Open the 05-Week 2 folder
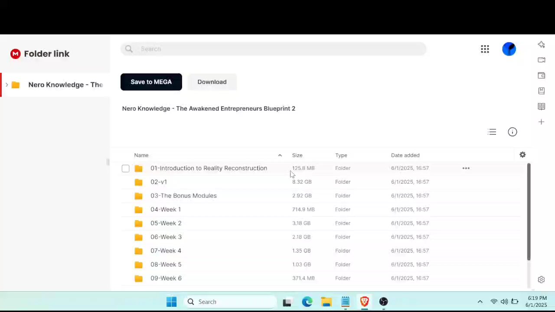This screenshot has width=555, height=312. coord(166,223)
